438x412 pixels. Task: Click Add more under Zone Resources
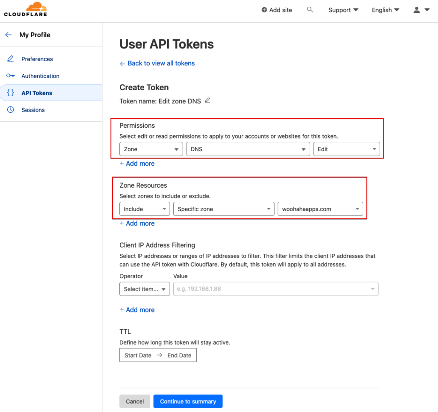point(137,223)
